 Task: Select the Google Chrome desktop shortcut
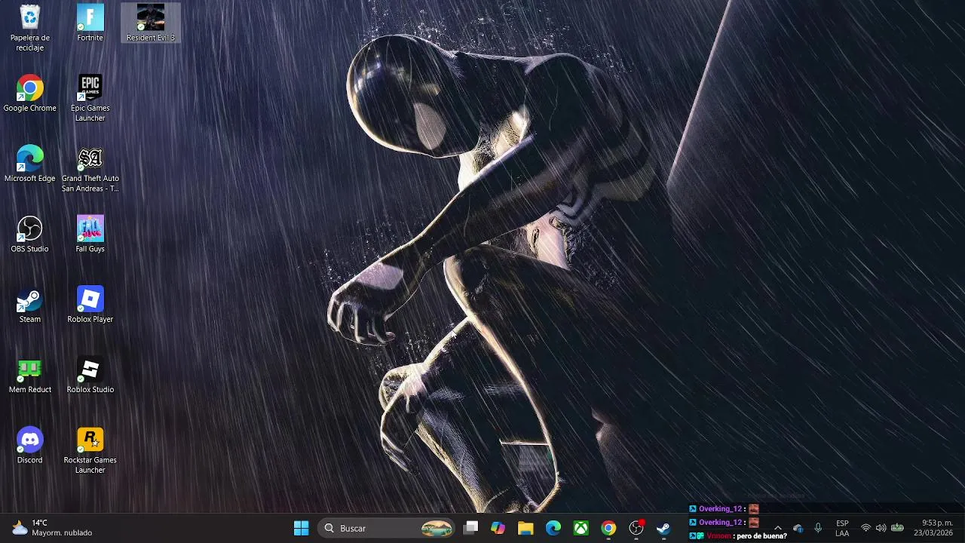pyautogui.click(x=29, y=94)
